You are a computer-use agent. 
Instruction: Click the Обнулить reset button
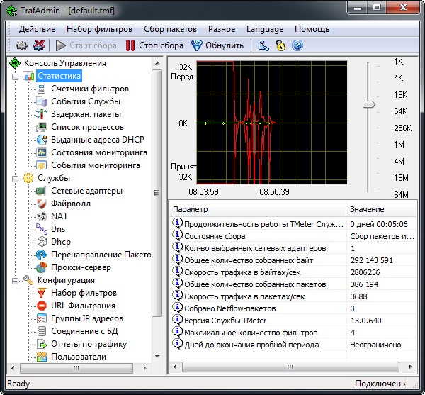click(218, 45)
